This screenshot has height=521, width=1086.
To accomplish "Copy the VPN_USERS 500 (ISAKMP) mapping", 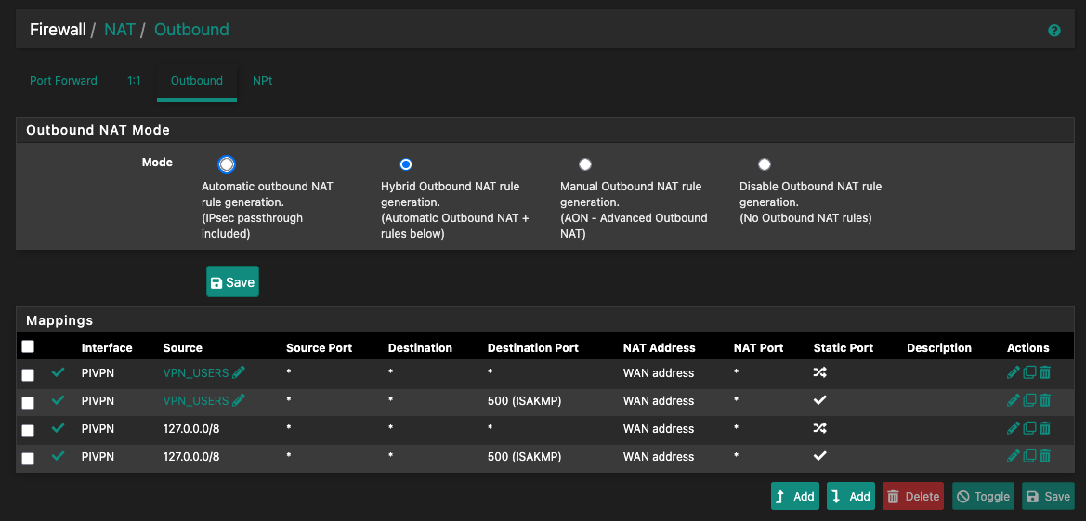I will (x=1029, y=400).
